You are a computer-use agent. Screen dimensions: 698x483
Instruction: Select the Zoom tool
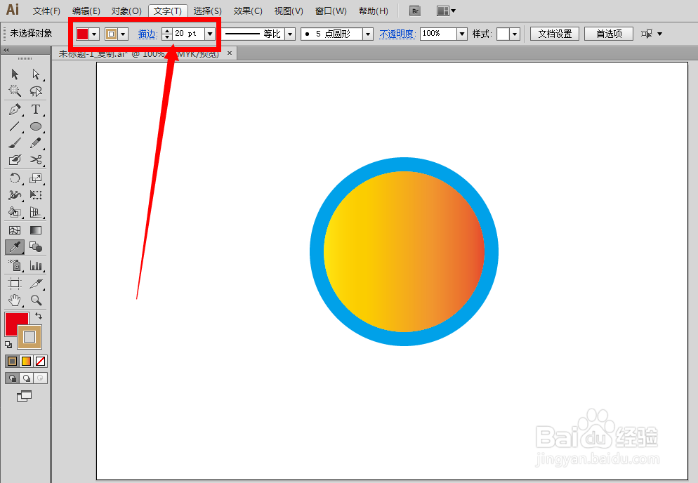pos(36,300)
